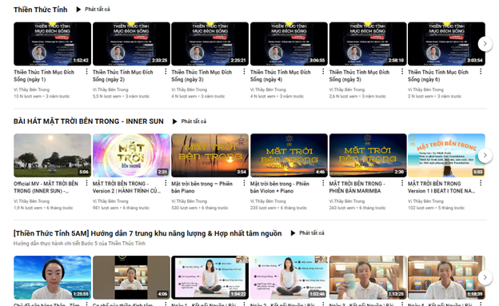Open Thiền Thức Tỉnh ngày 4 video thumbnail
The image size is (499, 306).
pos(289,44)
